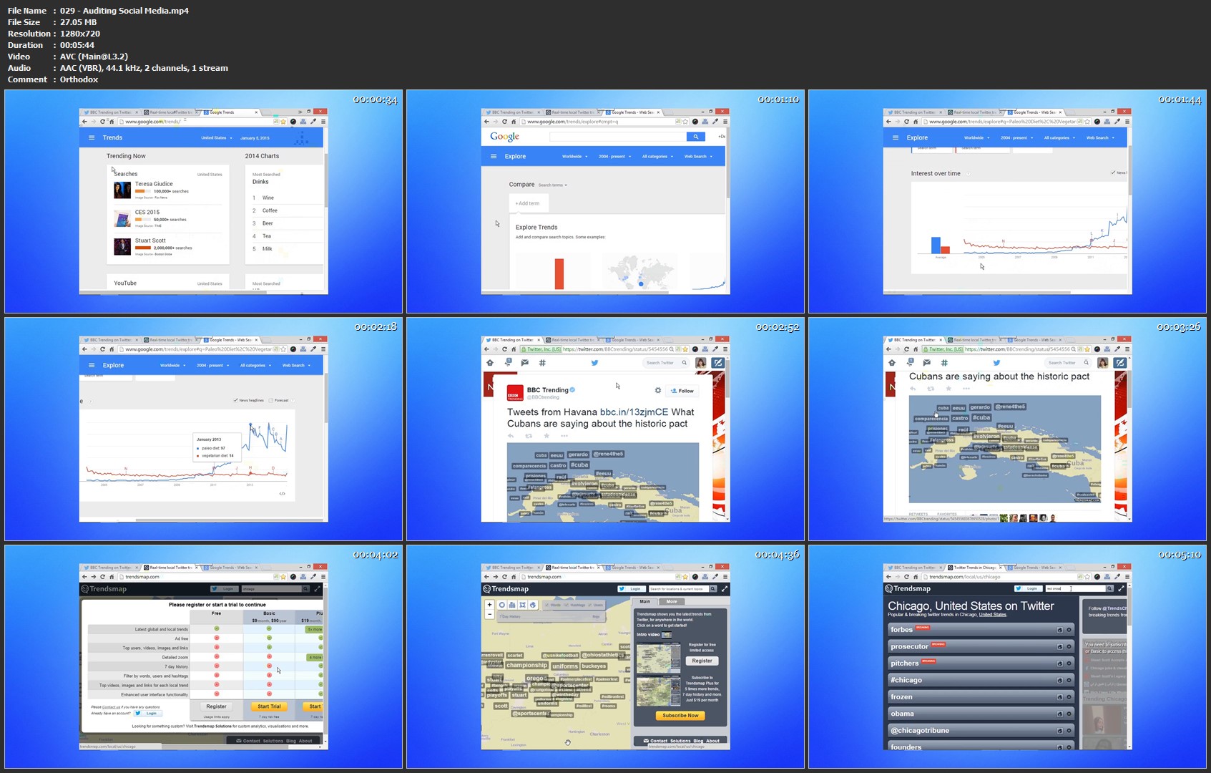Open Worldwide dropdown in the 00:01:10 frame

[574, 156]
